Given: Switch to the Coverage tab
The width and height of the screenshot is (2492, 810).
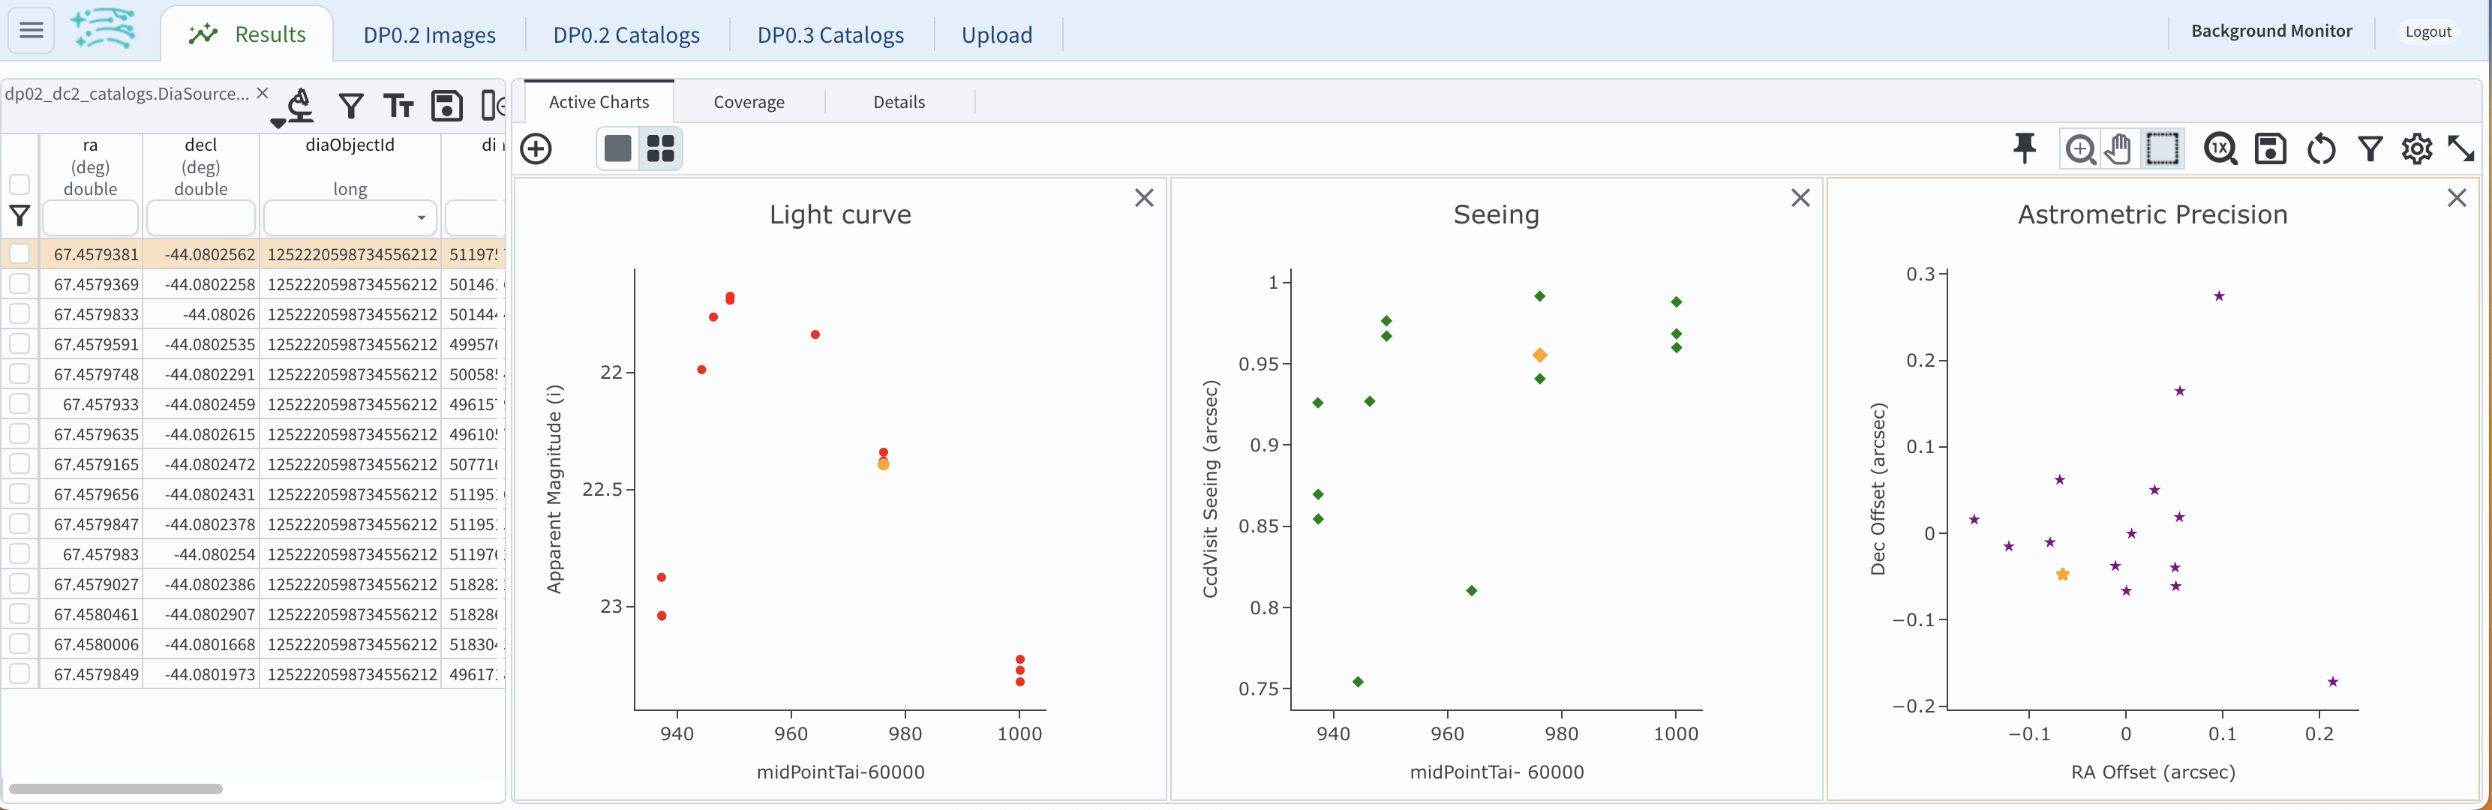Looking at the screenshot, I should point(749,101).
